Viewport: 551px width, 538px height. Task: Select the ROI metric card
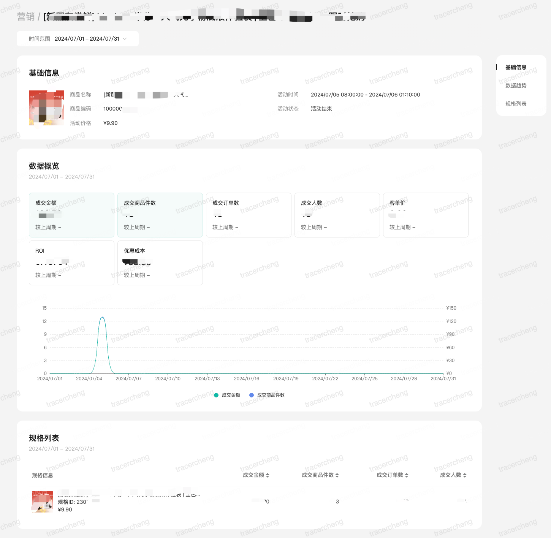pos(71,263)
